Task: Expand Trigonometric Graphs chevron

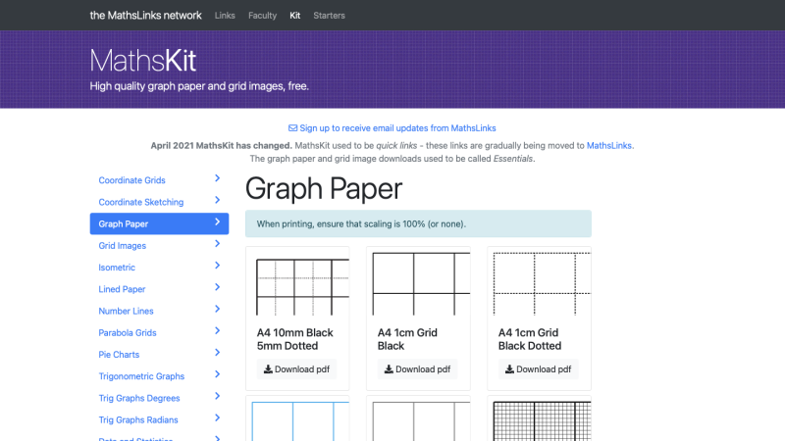Action: (x=217, y=374)
